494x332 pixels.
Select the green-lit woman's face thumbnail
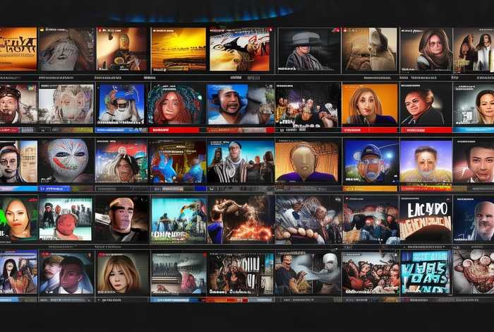click(x=18, y=219)
